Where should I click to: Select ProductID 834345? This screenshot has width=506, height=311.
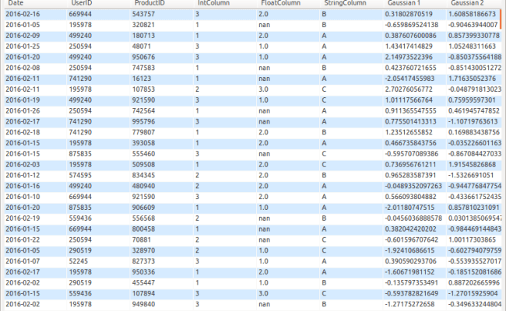pyautogui.click(x=143, y=175)
